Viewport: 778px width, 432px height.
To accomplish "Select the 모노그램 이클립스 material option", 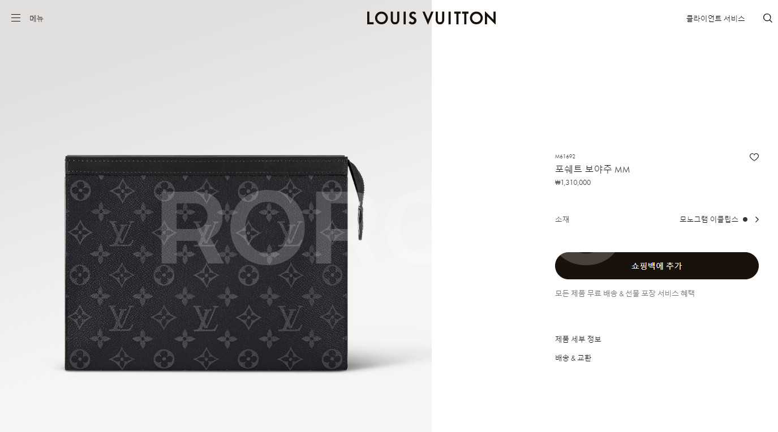I will [x=709, y=219].
